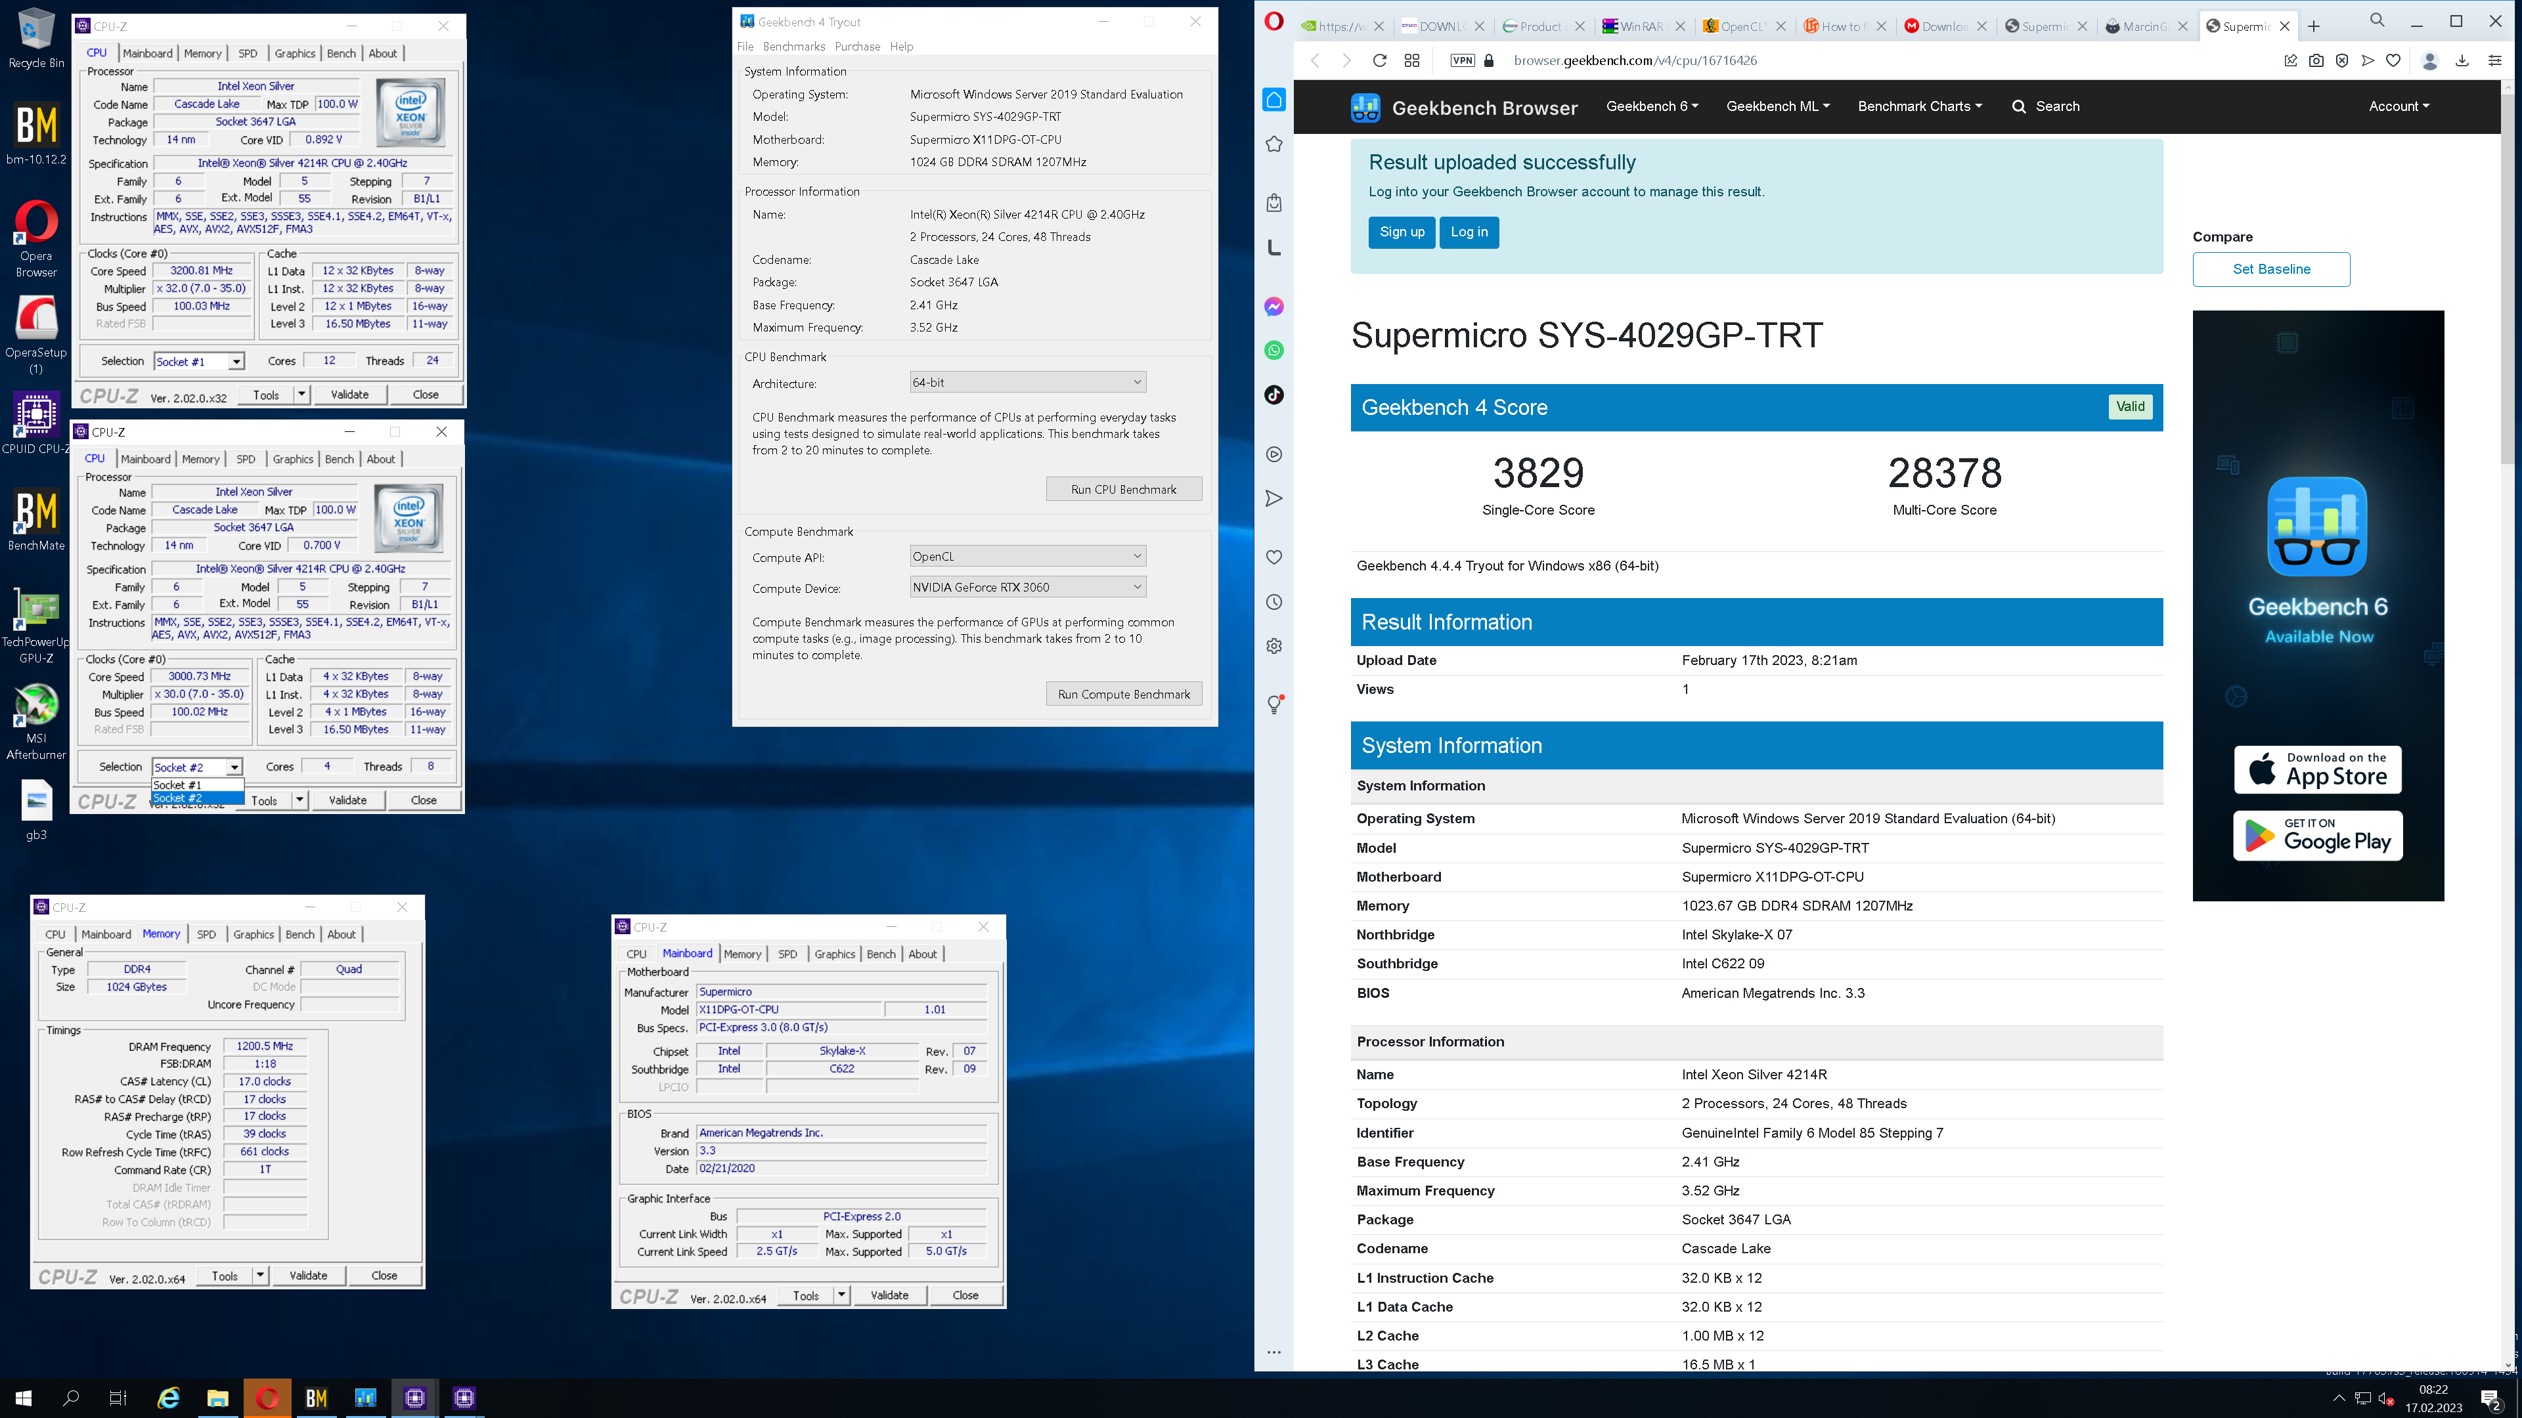Screen dimensions: 2522x1418
Task: Click Windows Start button on taskbar
Action: tap(24, 1398)
